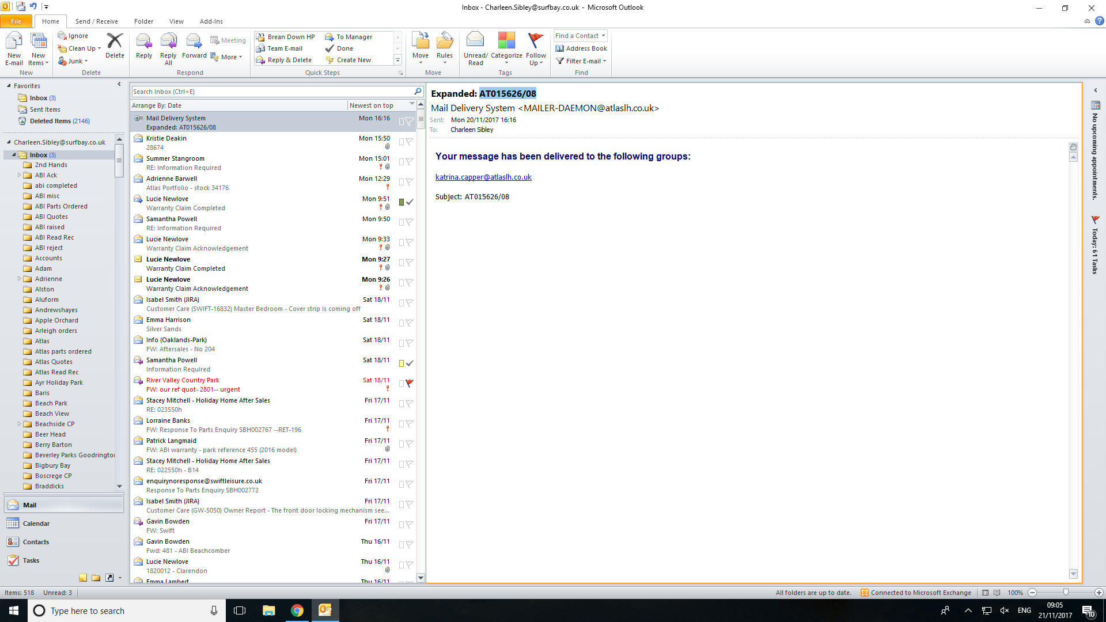Open the Filter E-mail dropdown

click(x=581, y=61)
